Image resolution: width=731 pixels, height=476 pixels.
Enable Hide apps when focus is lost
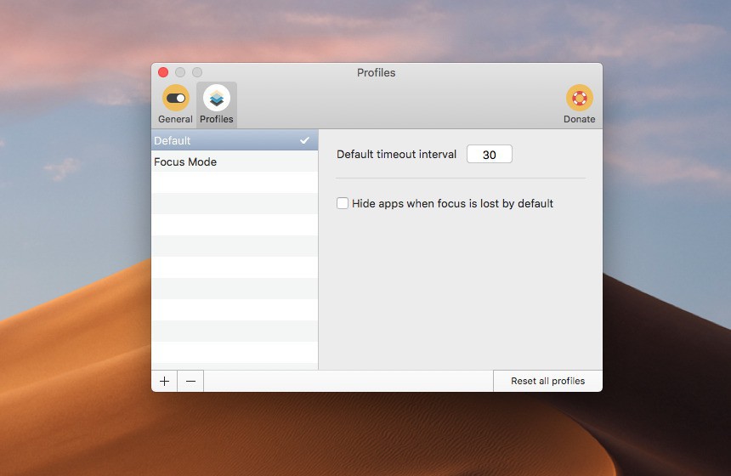pyautogui.click(x=343, y=203)
